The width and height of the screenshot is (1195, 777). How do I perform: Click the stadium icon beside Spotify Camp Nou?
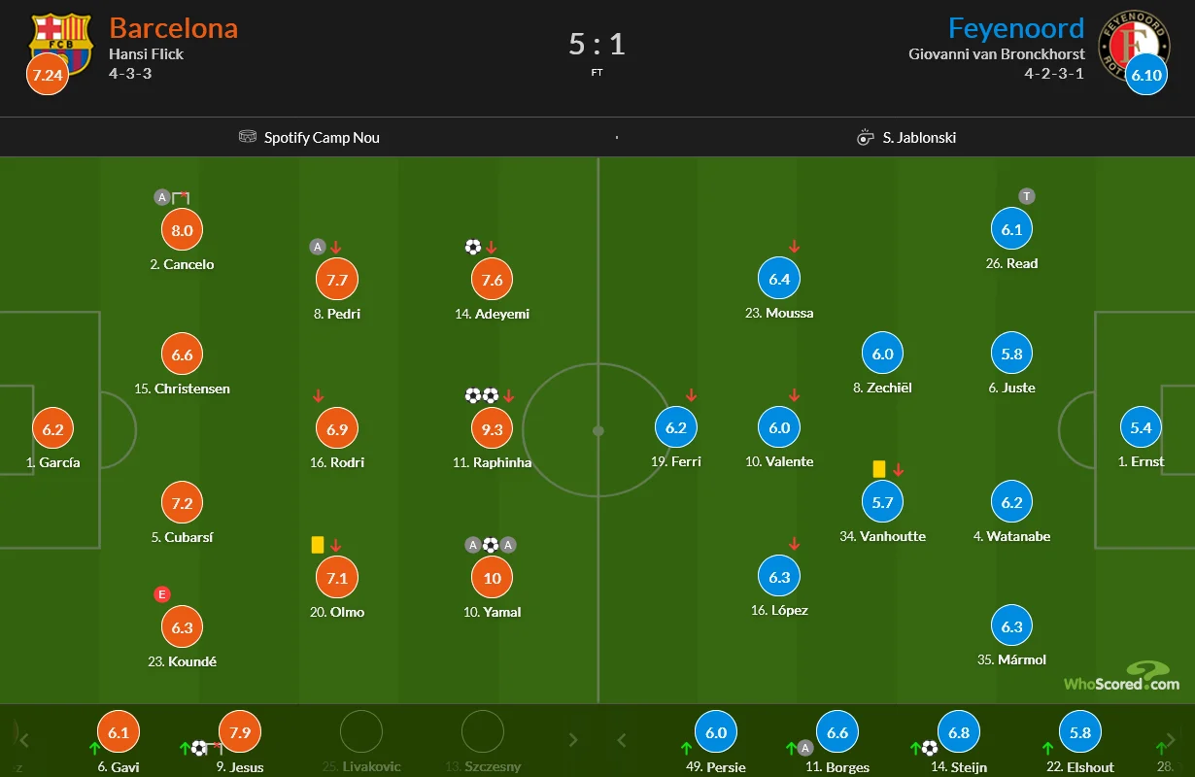(x=248, y=137)
